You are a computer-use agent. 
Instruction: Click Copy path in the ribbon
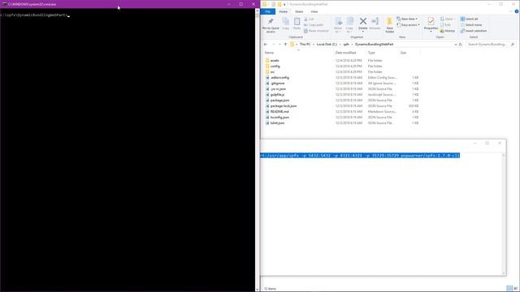314,25
